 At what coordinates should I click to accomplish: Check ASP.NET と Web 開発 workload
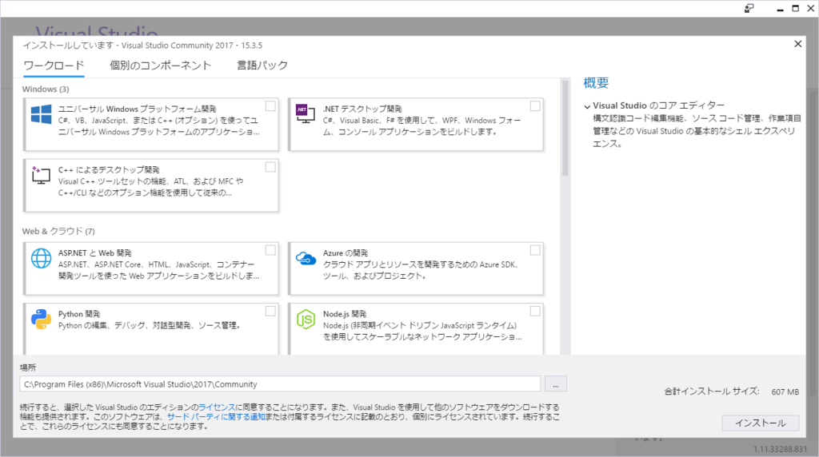(x=270, y=250)
